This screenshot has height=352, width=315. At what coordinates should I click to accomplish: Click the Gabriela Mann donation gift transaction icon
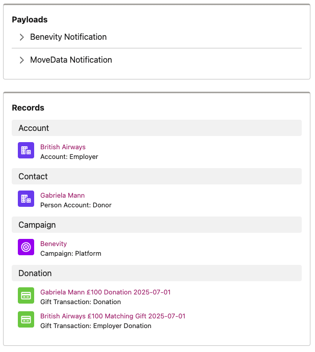(x=26, y=295)
